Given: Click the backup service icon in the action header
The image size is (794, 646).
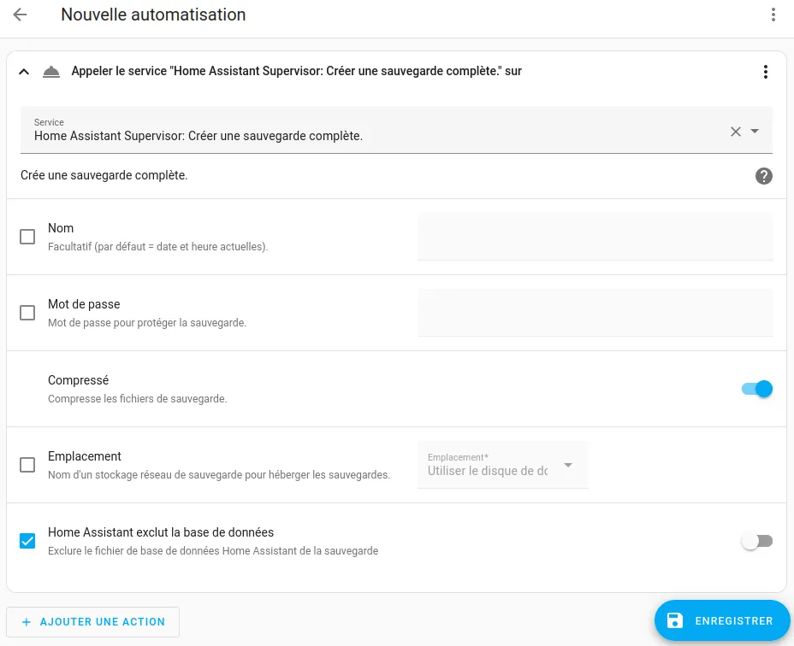Looking at the screenshot, I should point(51,71).
